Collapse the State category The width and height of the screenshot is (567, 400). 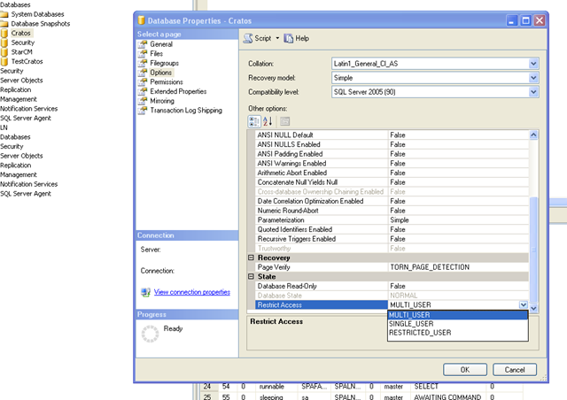[251, 276]
